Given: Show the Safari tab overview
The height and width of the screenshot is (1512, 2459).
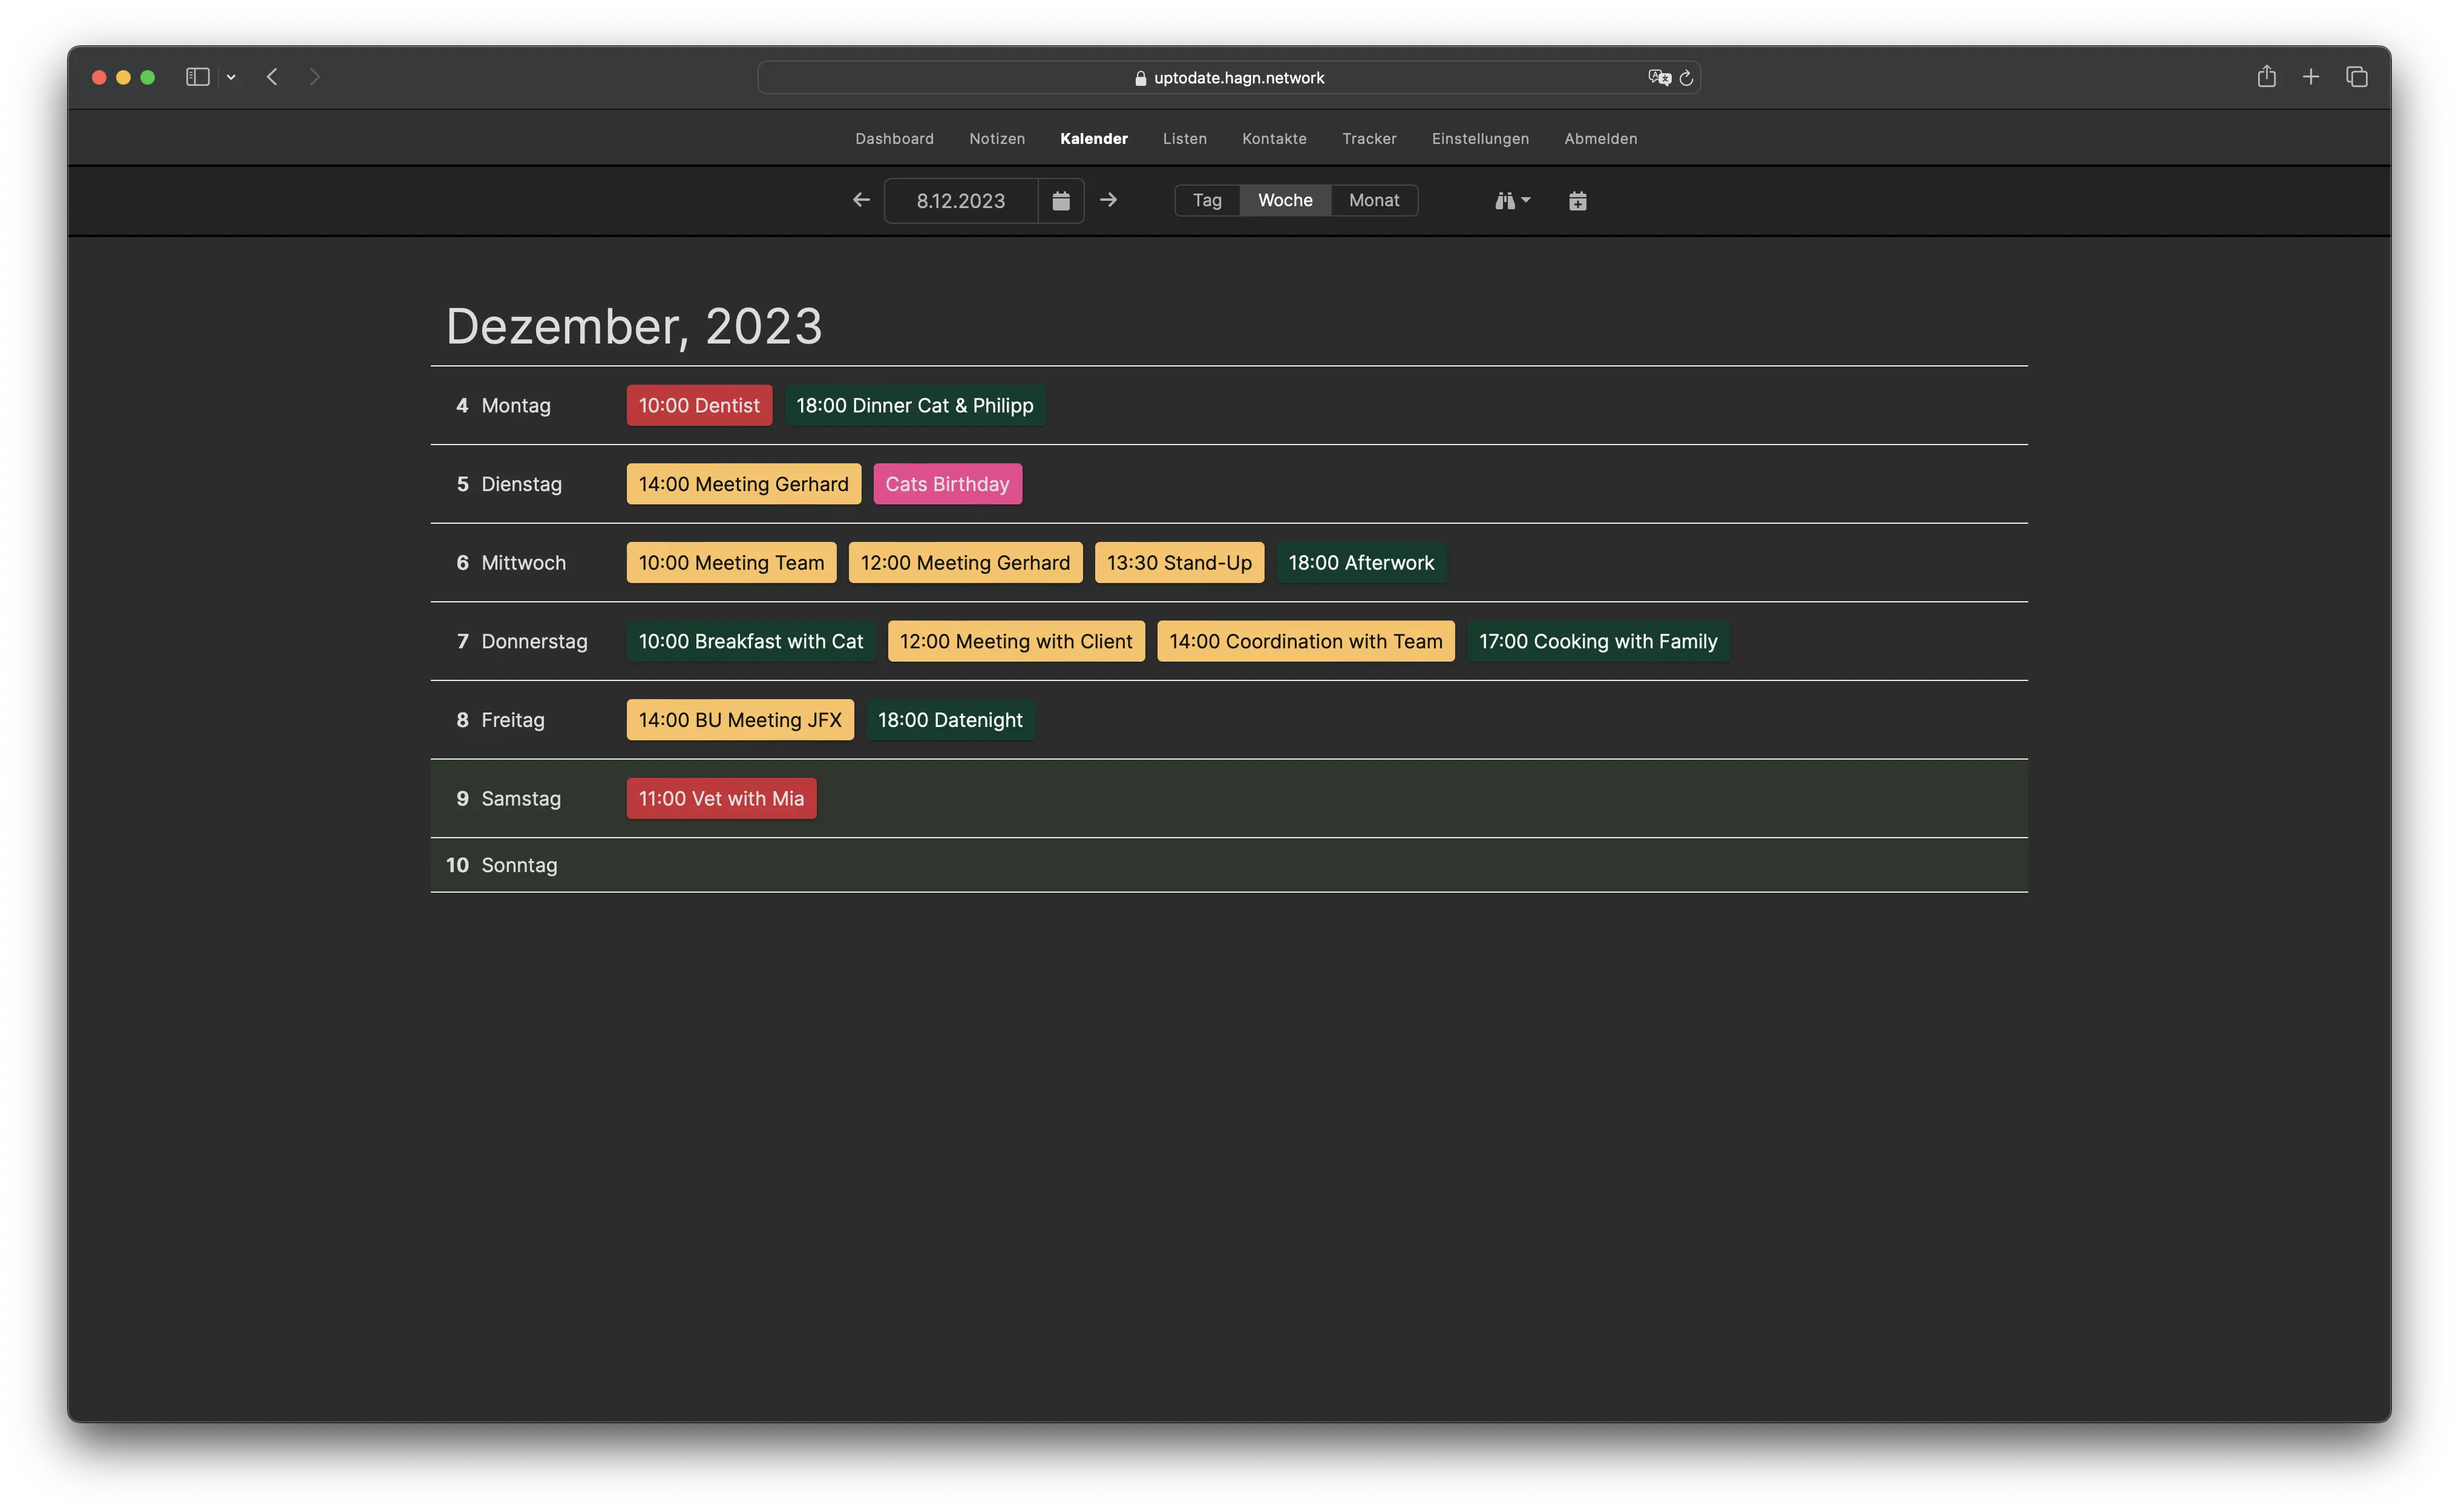Looking at the screenshot, I should [x=2356, y=77].
